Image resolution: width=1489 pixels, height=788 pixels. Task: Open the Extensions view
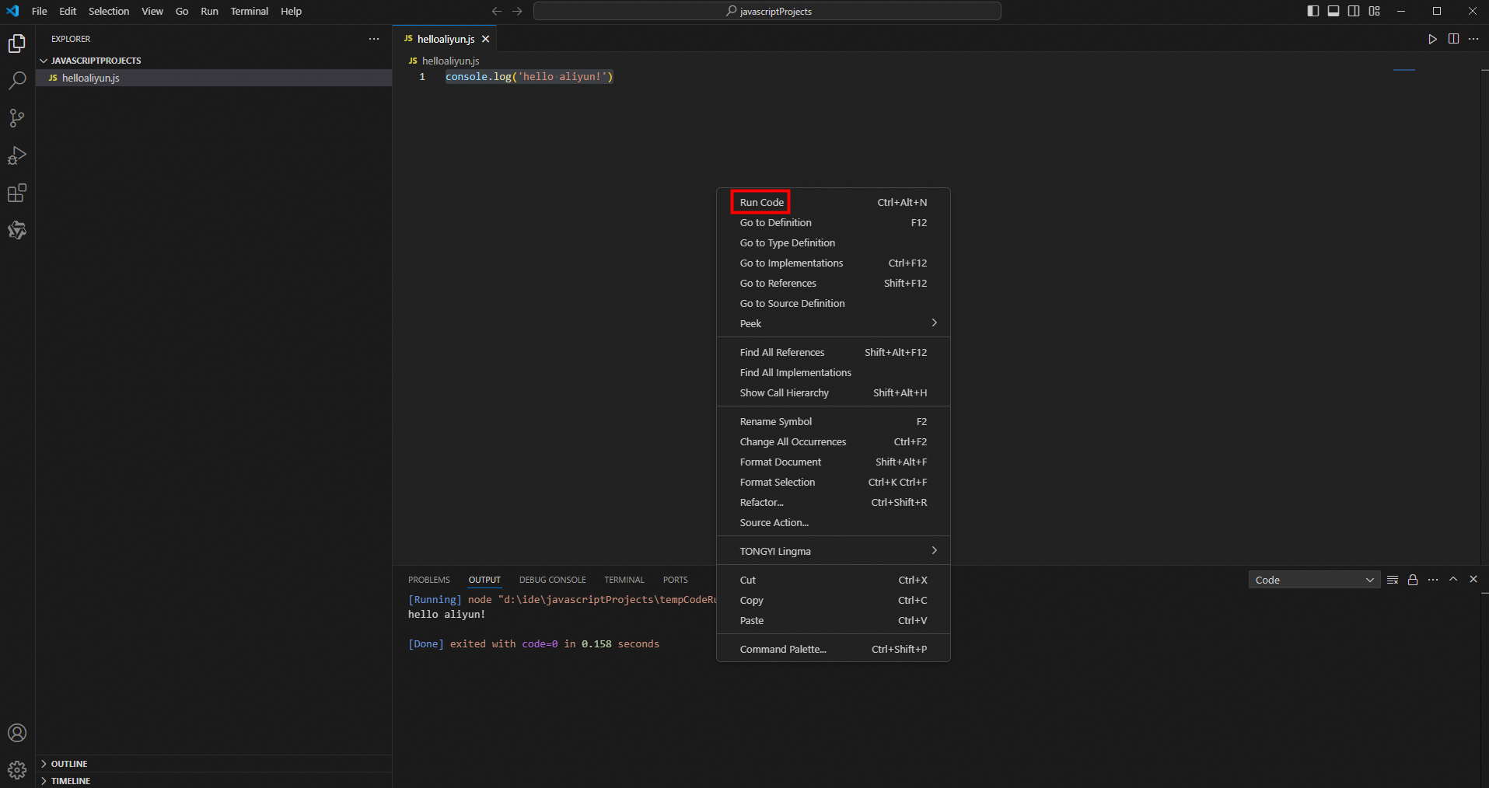(17, 193)
